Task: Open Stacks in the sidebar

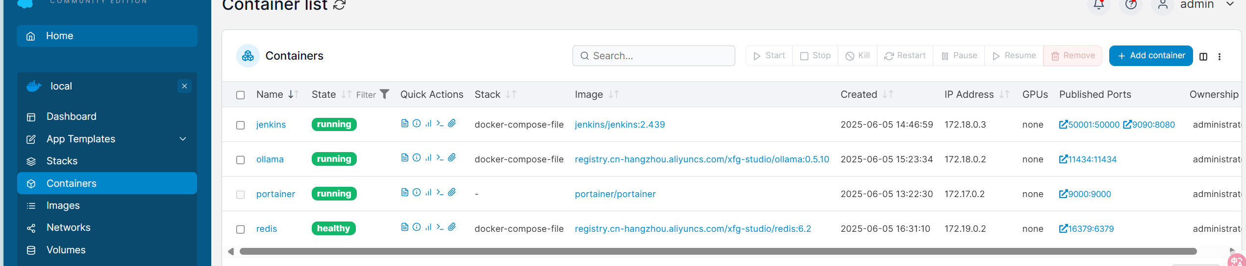Action: point(107,161)
